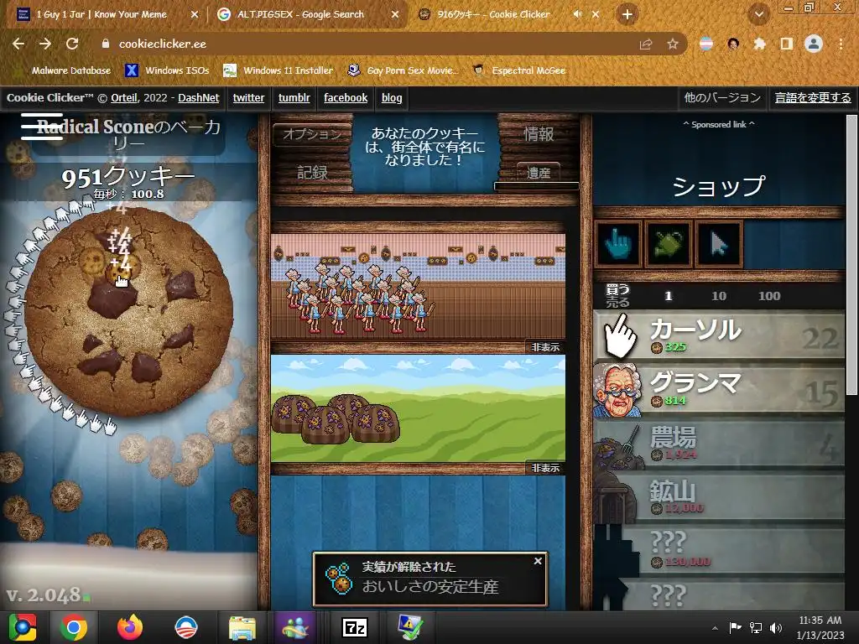Screen dimensions: 859x644
Task: Click 言語を変更する language link
Action: [813, 98]
